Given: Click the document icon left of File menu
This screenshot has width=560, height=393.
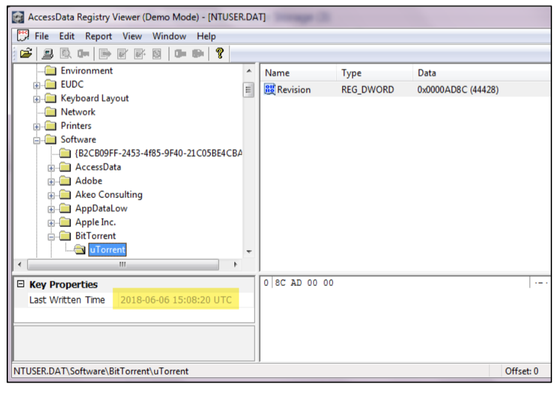Looking at the screenshot, I should 23,36.
